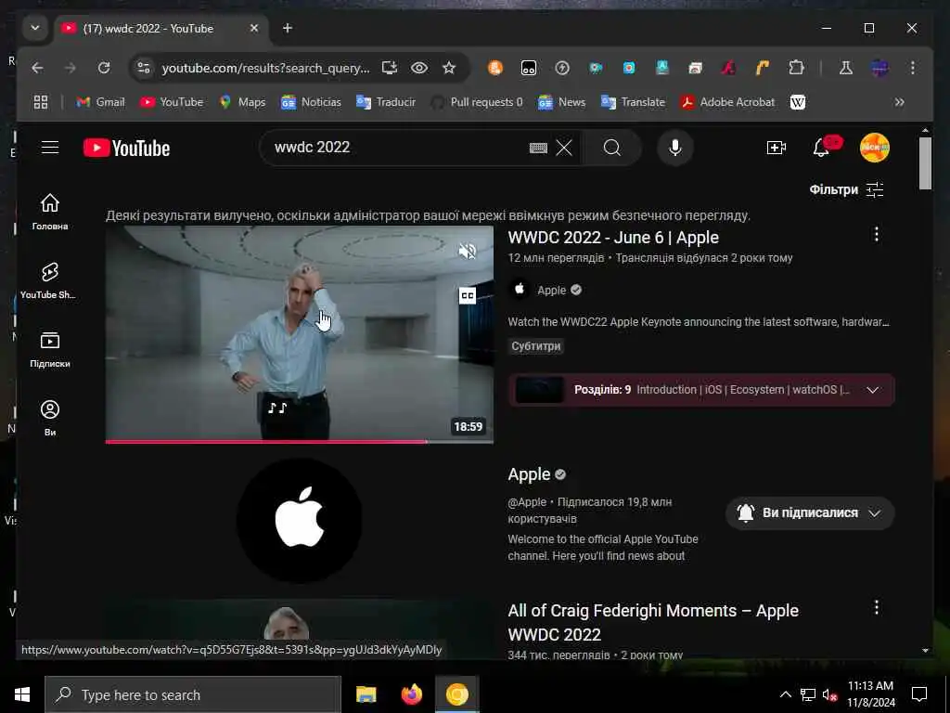Viewport: 950px width, 713px height.
Task: Open the muted volume tray icon
Action: tap(830, 694)
